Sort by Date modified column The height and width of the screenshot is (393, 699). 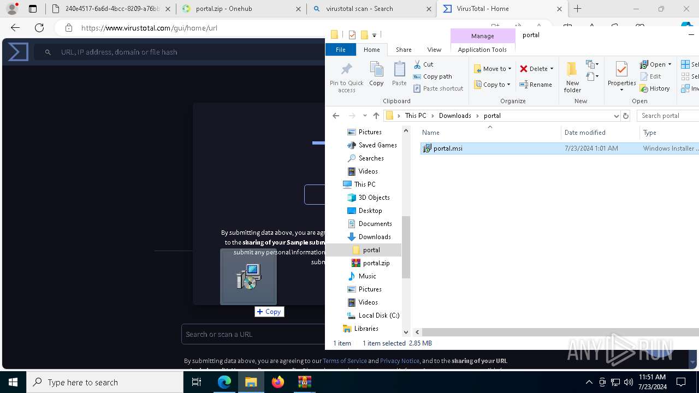600,133
